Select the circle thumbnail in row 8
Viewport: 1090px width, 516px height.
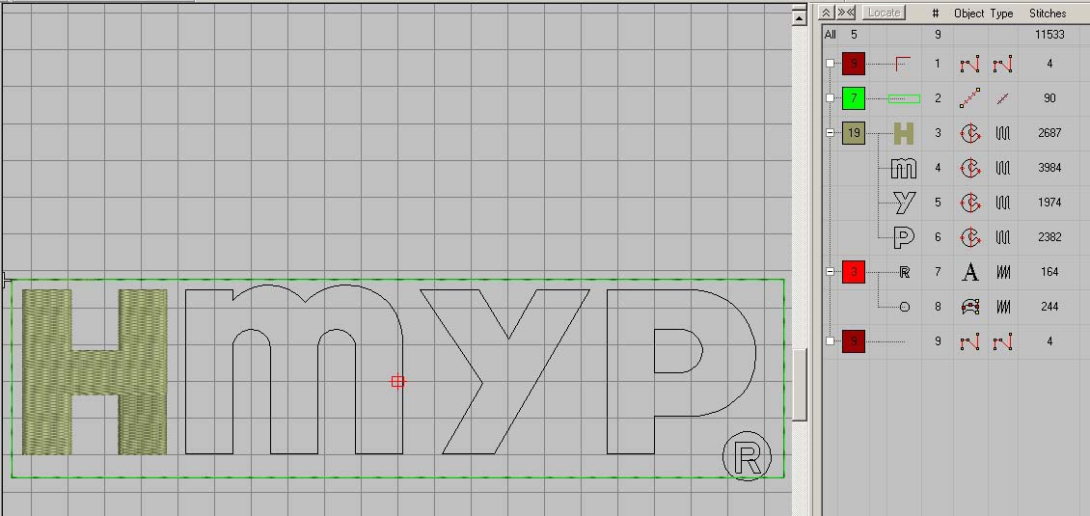coord(905,307)
